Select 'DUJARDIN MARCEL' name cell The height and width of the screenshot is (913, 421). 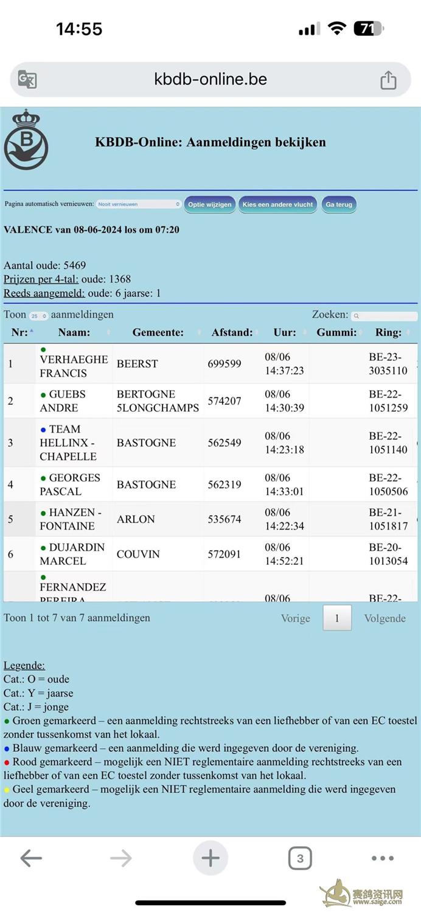[x=74, y=554]
